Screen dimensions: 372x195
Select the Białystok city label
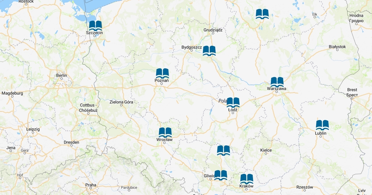[x=337, y=46]
